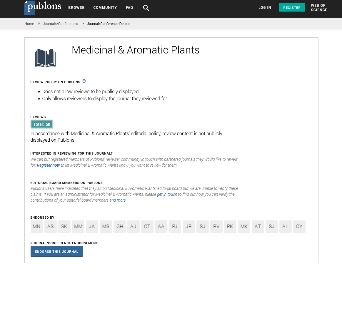Click the search magnifier icon

pyautogui.click(x=146, y=8)
